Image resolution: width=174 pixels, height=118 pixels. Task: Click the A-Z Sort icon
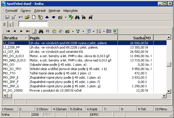(x=99, y=31)
